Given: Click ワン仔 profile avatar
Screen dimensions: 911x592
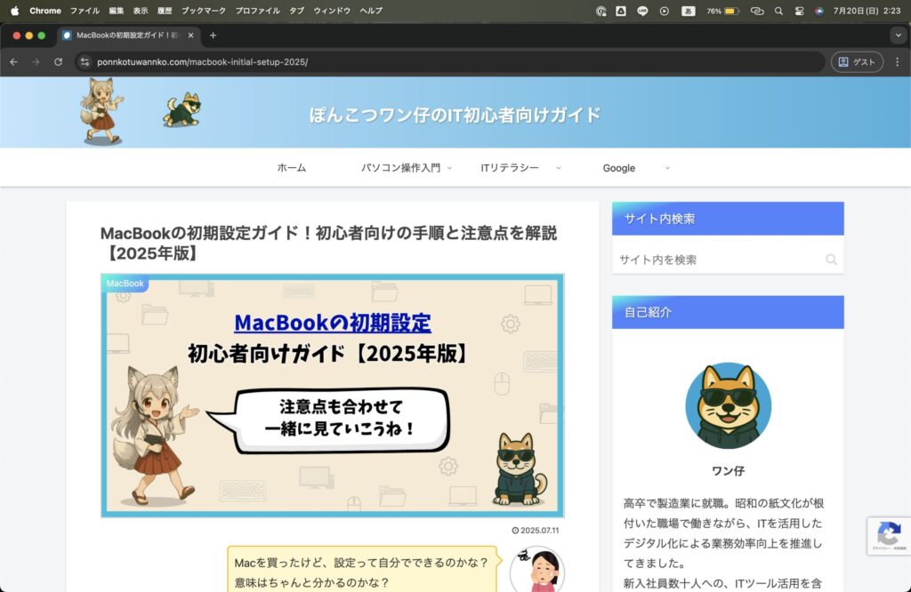Looking at the screenshot, I should pos(728,405).
